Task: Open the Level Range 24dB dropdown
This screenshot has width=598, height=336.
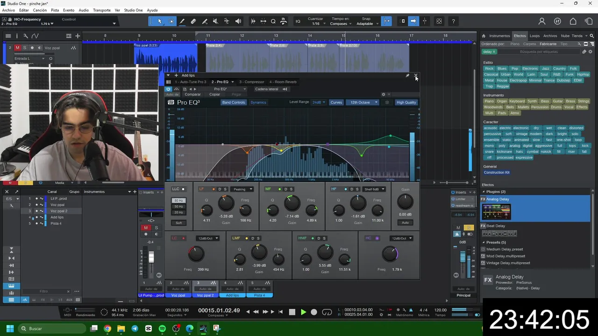Action: coord(319,102)
